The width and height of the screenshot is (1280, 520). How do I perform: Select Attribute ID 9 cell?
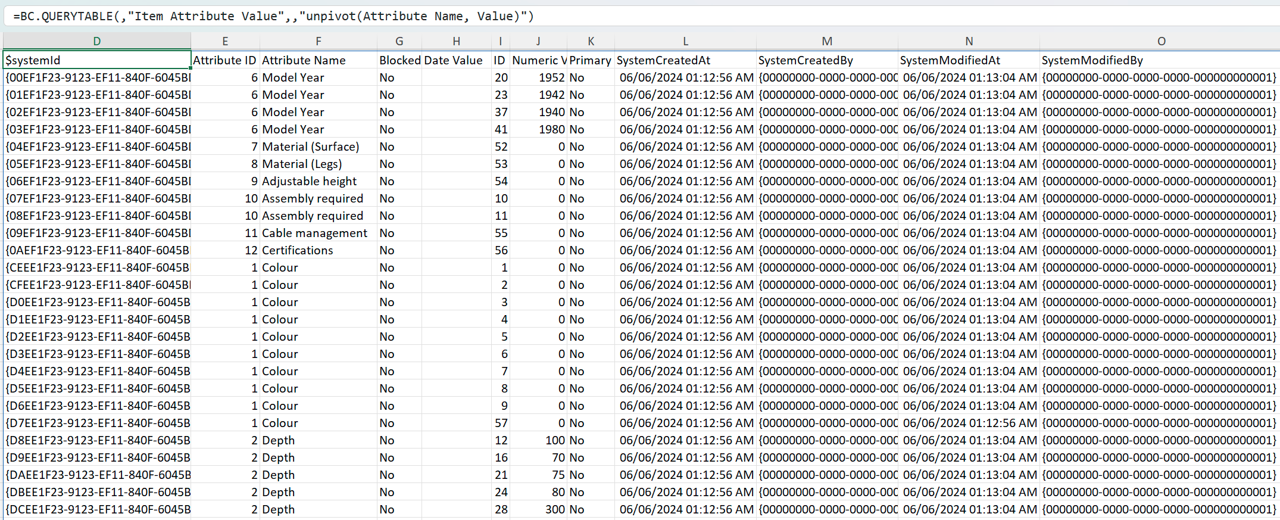[225, 181]
